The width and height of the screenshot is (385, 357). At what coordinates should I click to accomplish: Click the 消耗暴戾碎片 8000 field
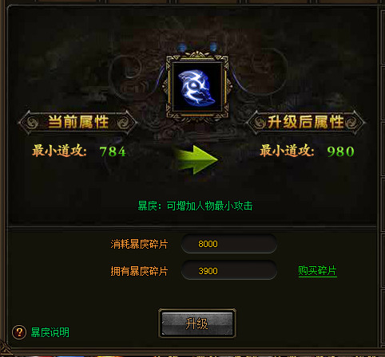pos(229,244)
